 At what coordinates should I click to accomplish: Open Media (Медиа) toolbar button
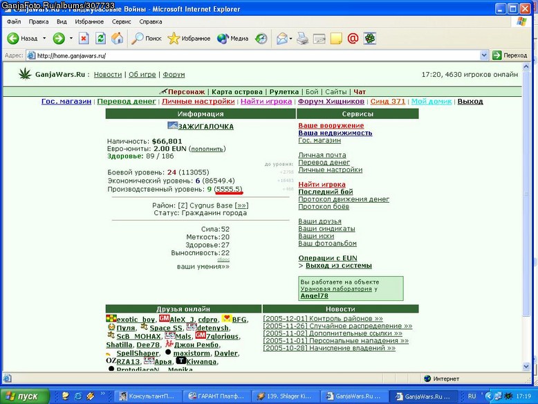pos(232,39)
